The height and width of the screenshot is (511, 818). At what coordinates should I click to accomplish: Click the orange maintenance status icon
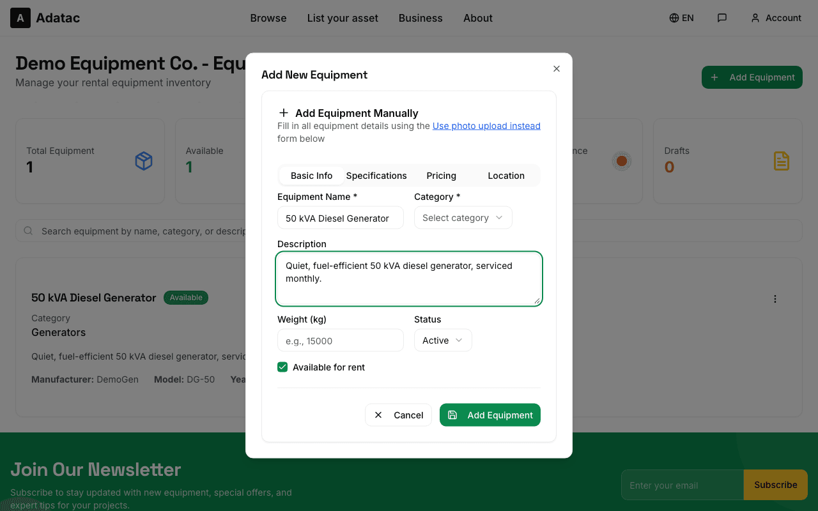(x=621, y=161)
